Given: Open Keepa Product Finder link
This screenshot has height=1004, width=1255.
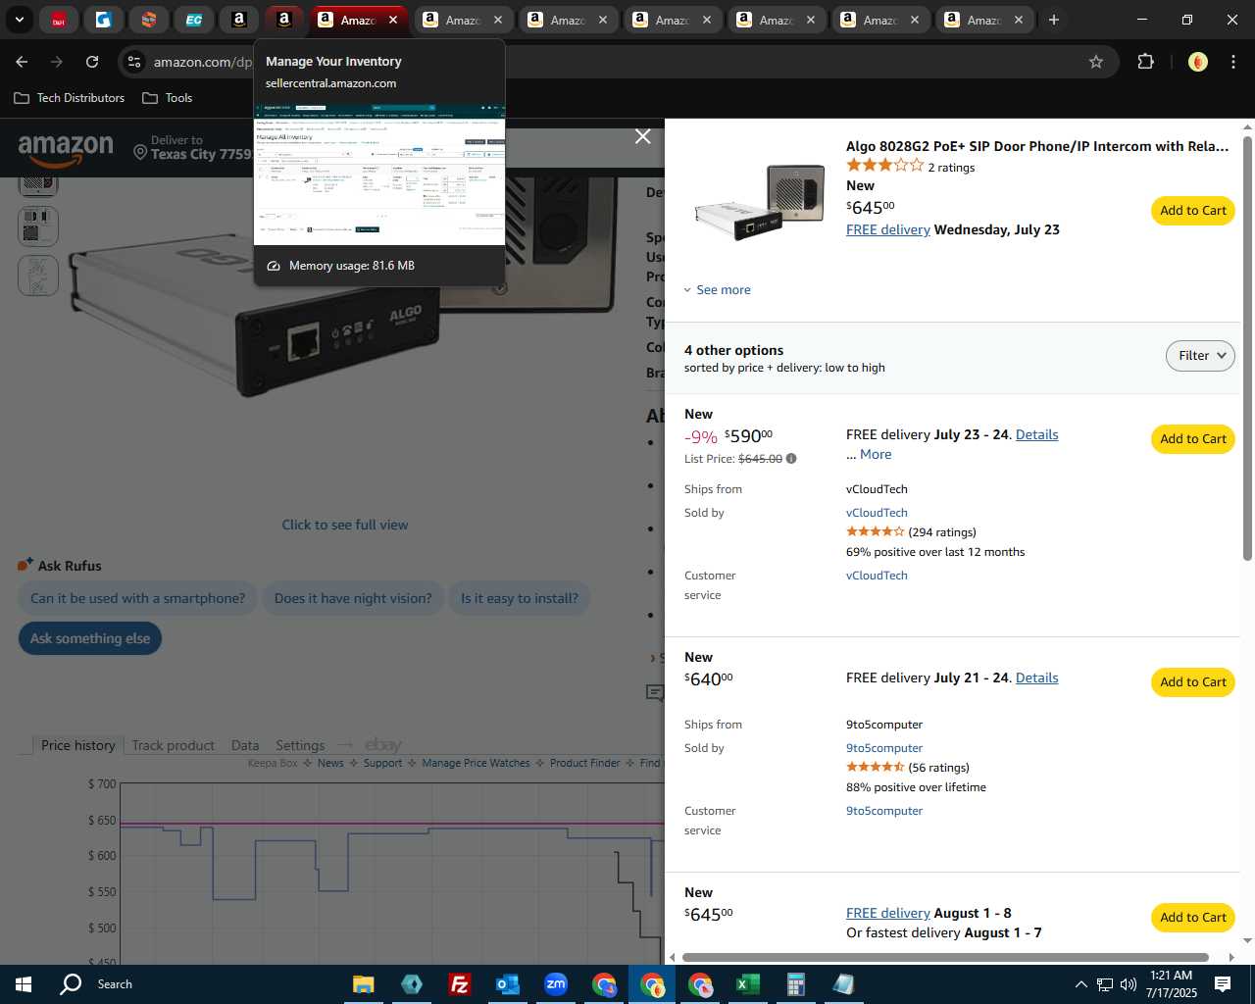Looking at the screenshot, I should 585,763.
